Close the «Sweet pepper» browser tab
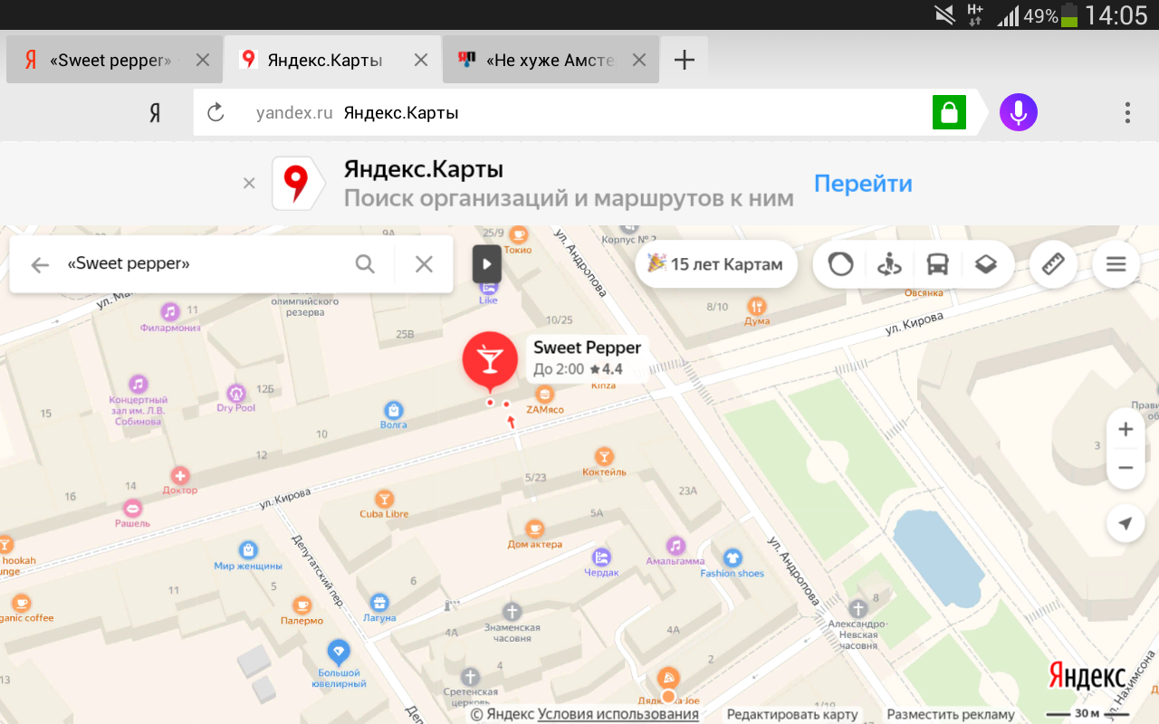1159x724 pixels. point(203,61)
